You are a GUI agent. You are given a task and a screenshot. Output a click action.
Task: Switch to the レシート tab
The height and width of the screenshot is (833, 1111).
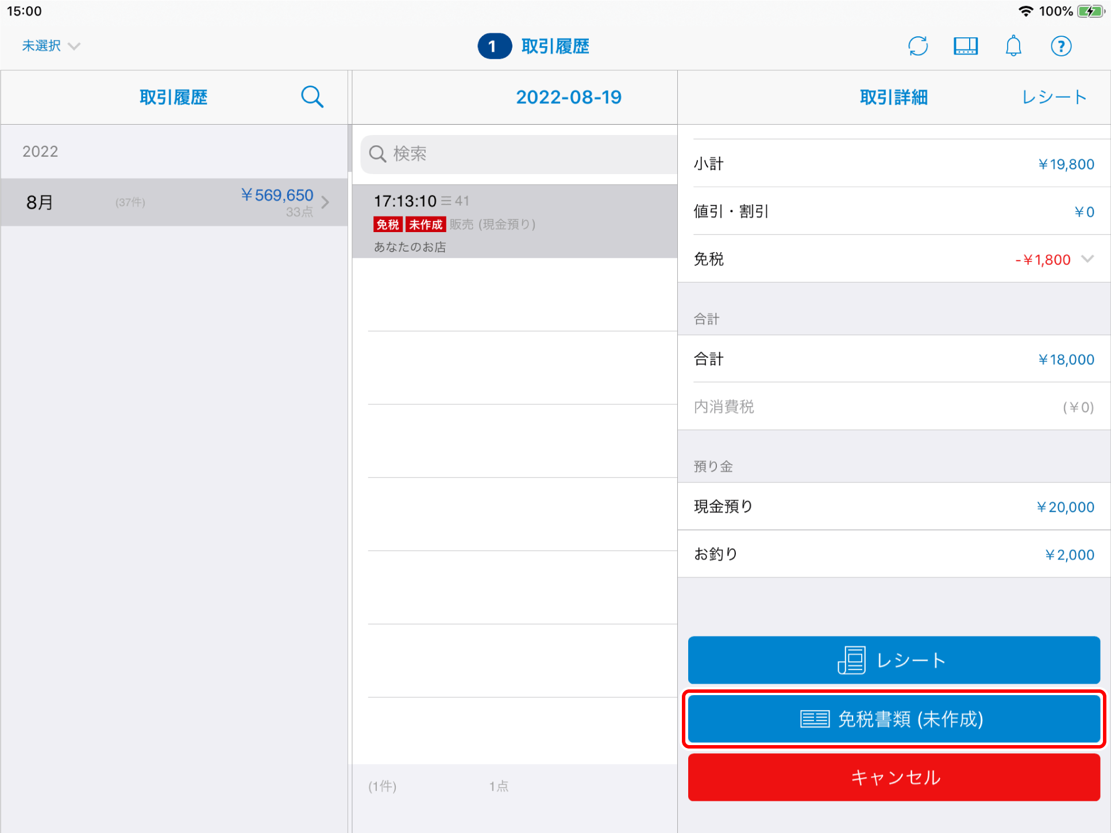1055,97
